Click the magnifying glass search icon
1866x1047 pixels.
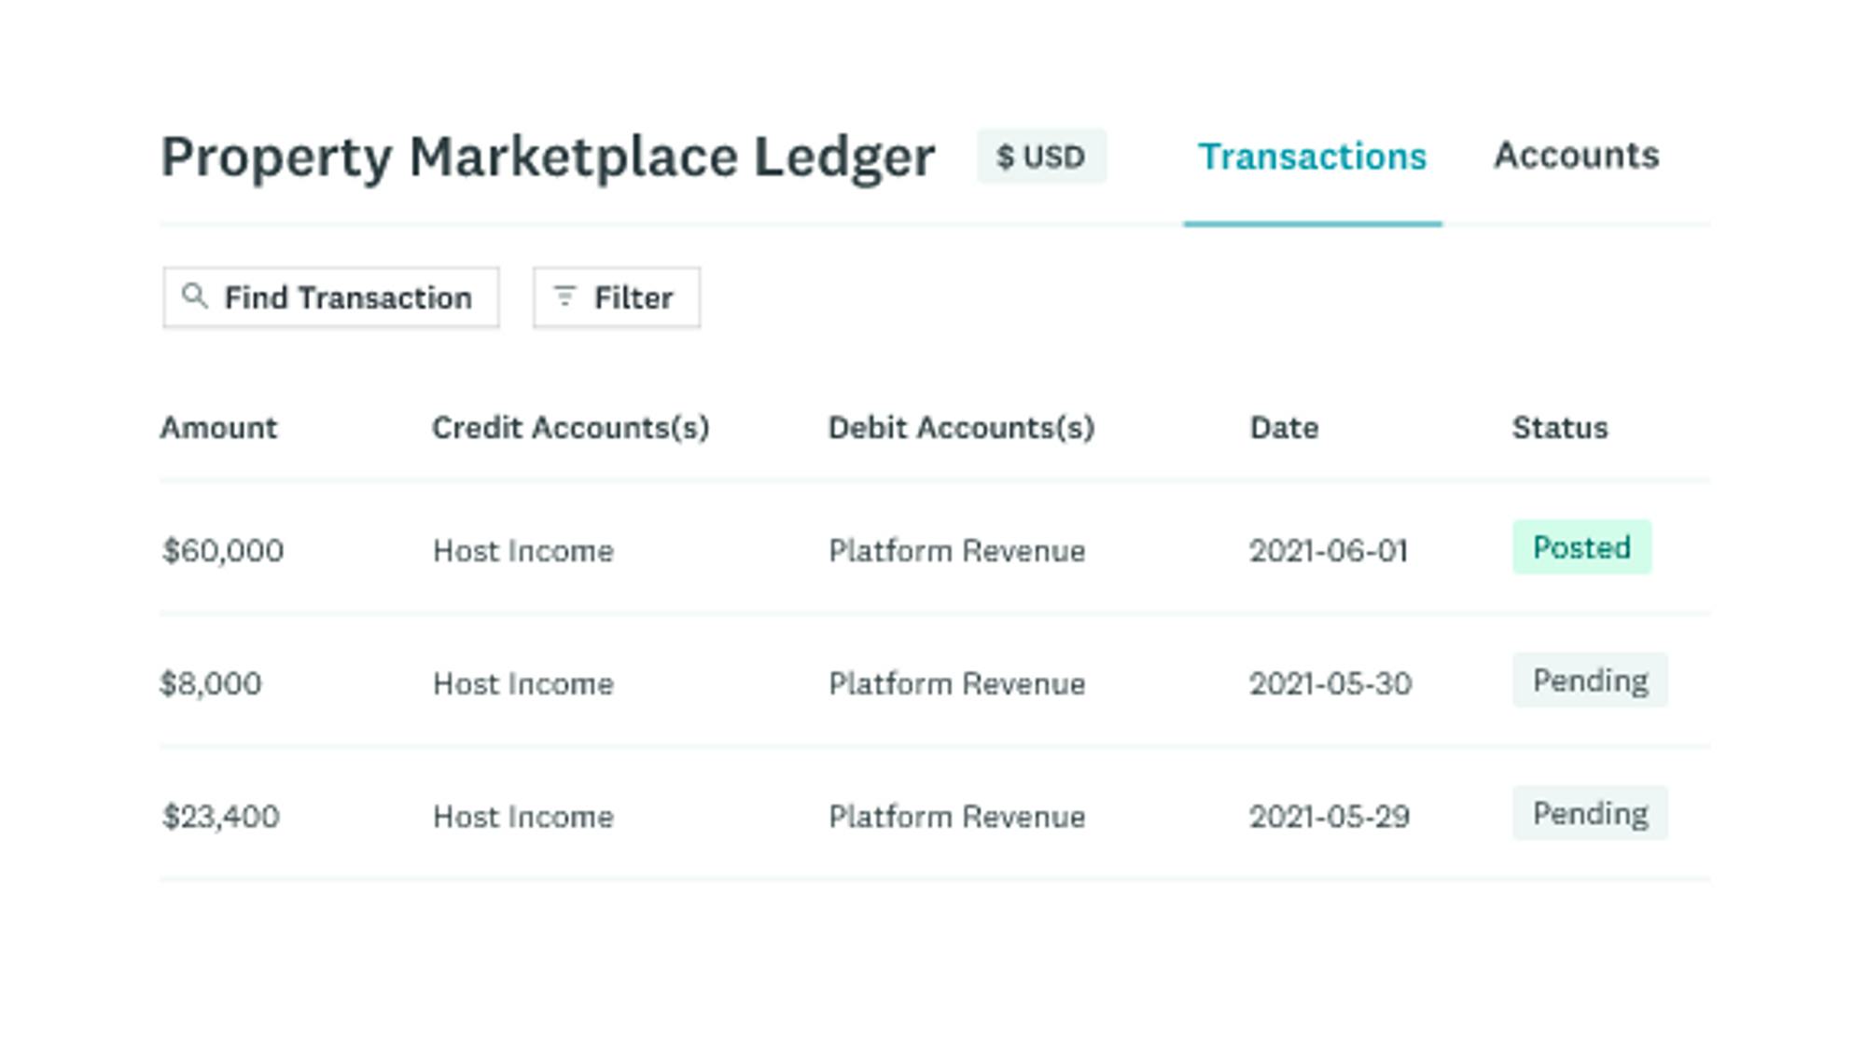coord(194,296)
